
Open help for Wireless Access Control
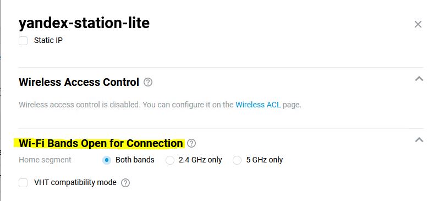(x=148, y=82)
